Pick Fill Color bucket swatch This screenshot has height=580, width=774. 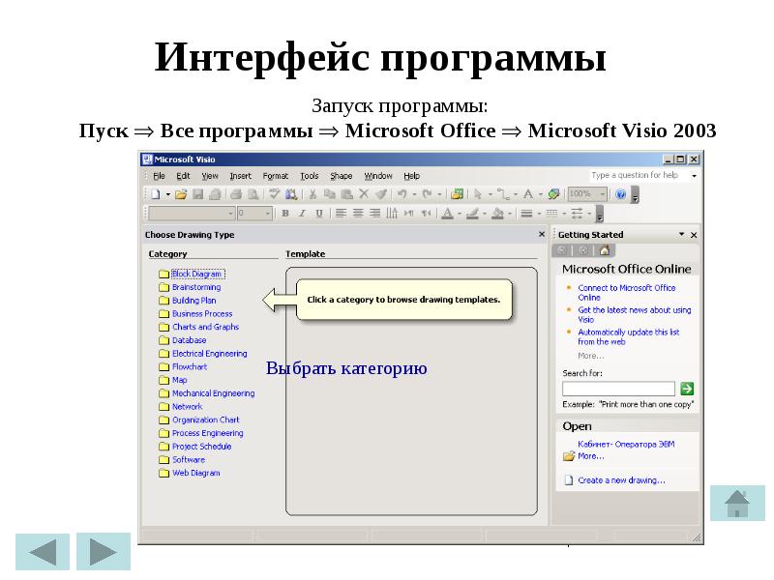(498, 214)
